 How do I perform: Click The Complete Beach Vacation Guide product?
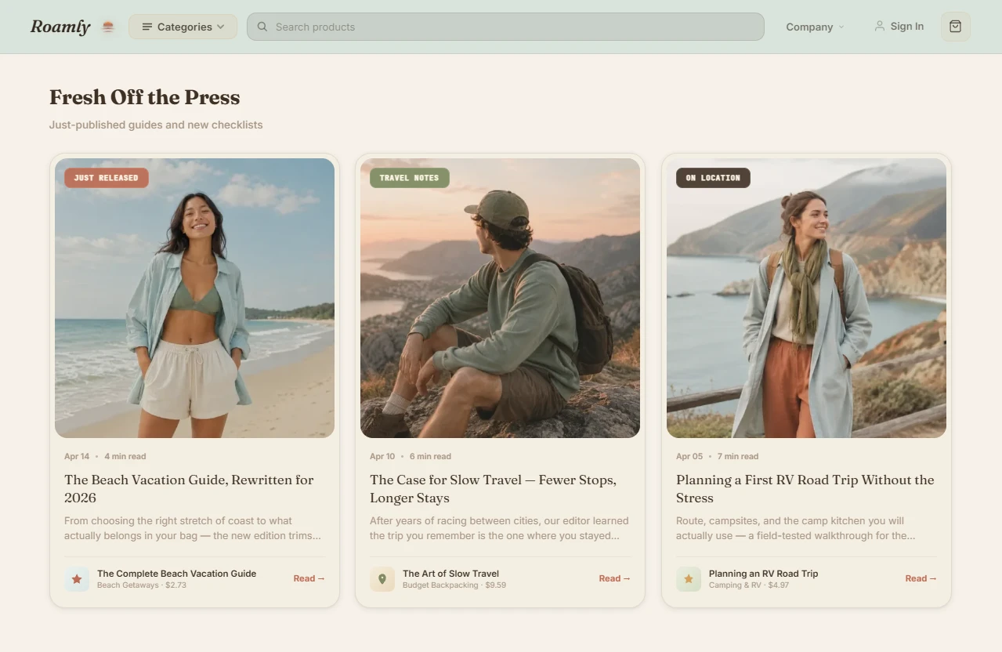point(176,574)
